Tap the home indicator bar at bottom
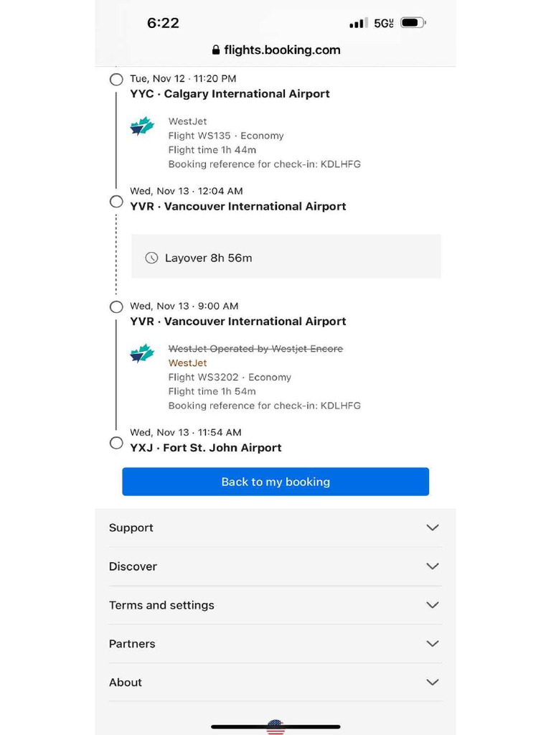The width and height of the screenshot is (551, 735). (x=275, y=727)
